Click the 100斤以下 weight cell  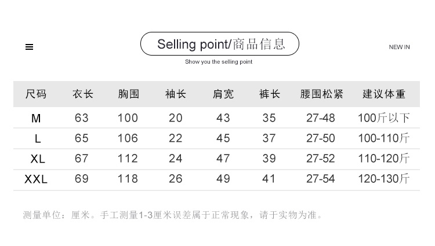pos(384,118)
